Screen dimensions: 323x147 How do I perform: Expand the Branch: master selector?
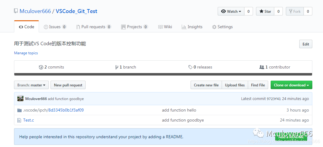click(31, 85)
